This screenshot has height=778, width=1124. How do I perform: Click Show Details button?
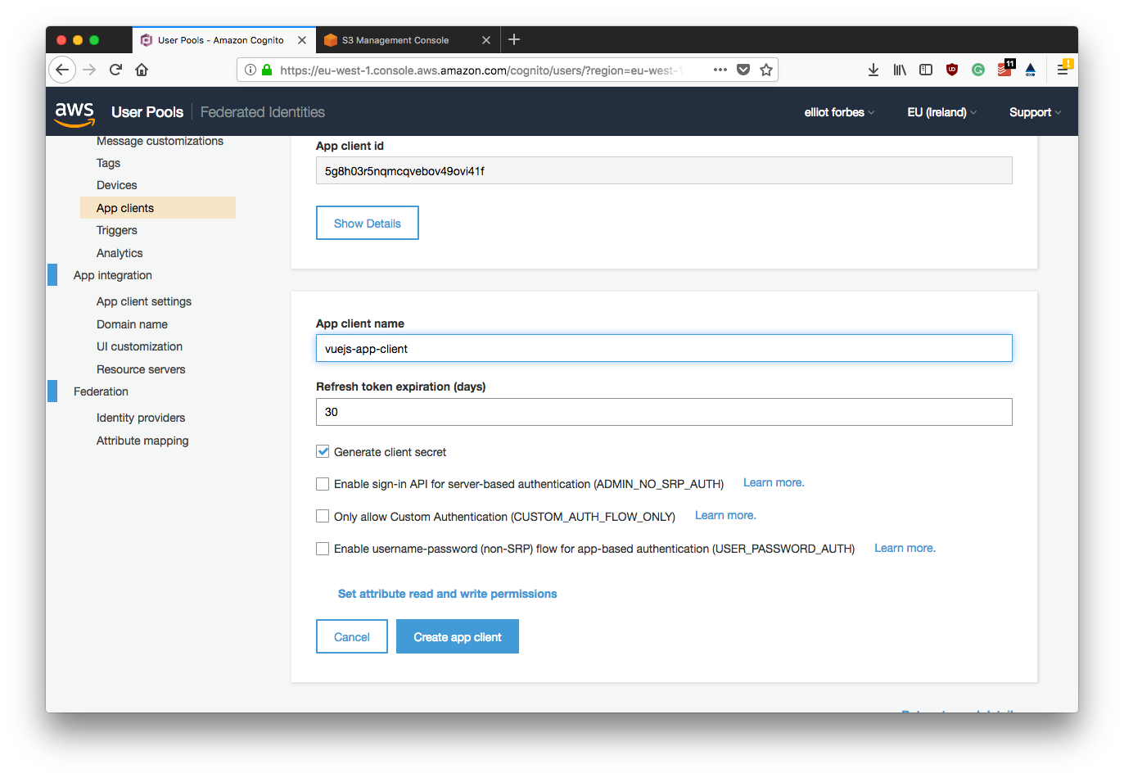pyautogui.click(x=368, y=223)
